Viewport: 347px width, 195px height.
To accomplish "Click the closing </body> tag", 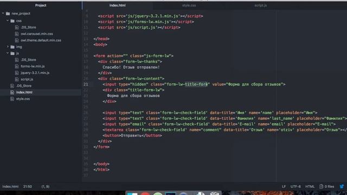I will 101,164.
